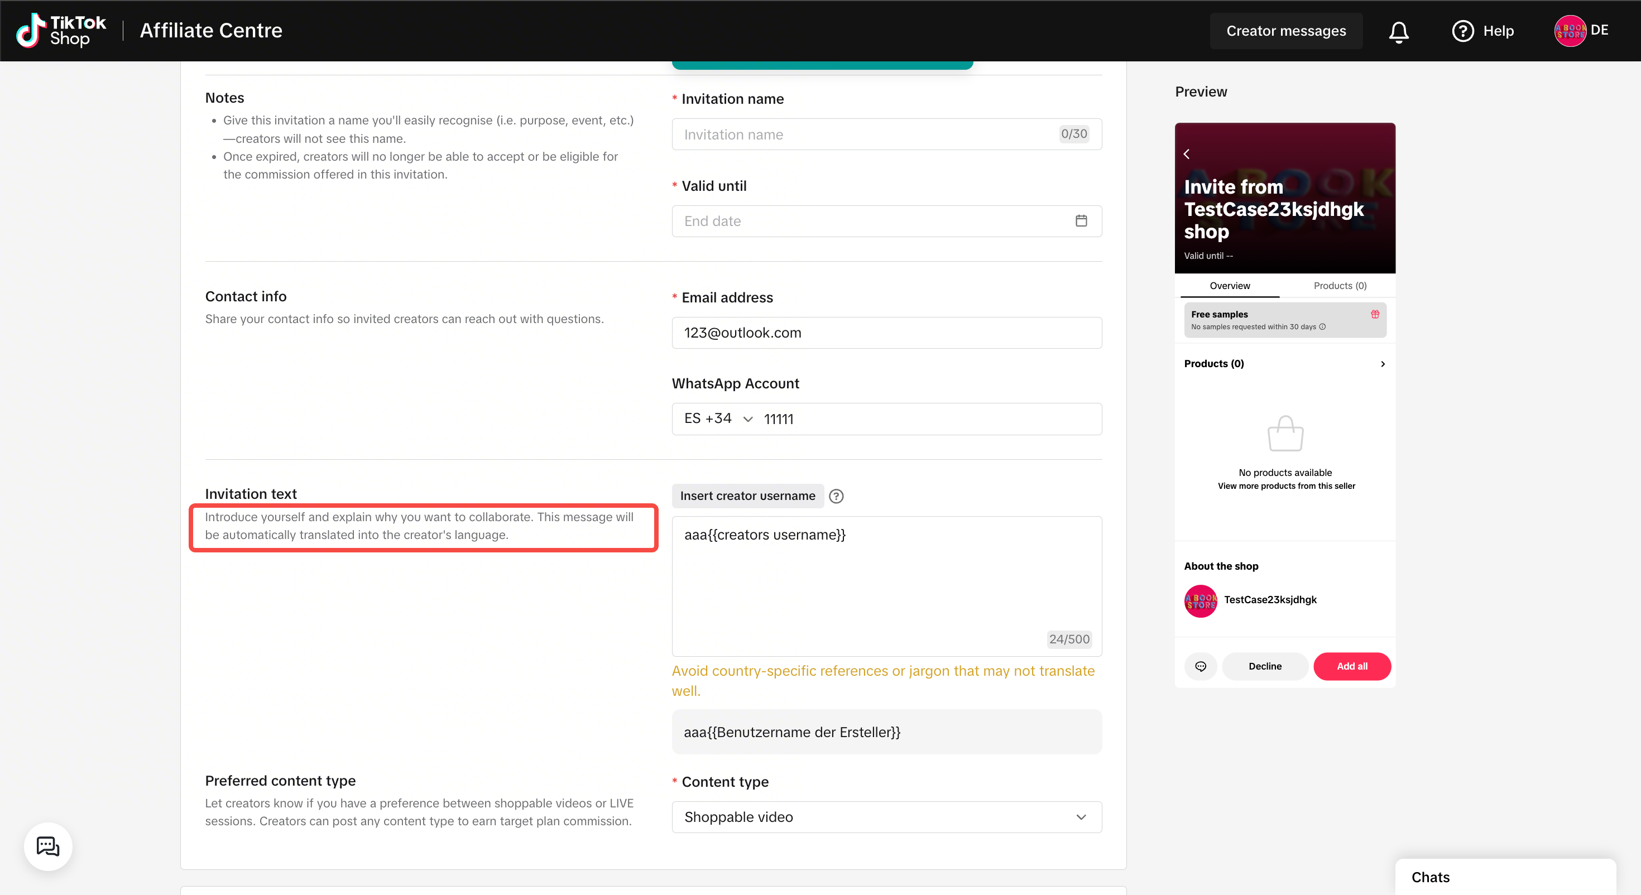Image resolution: width=1641 pixels, height=895 pixels.
Task: Click the empty shopping bag icon
Action: click(1285, 434)
